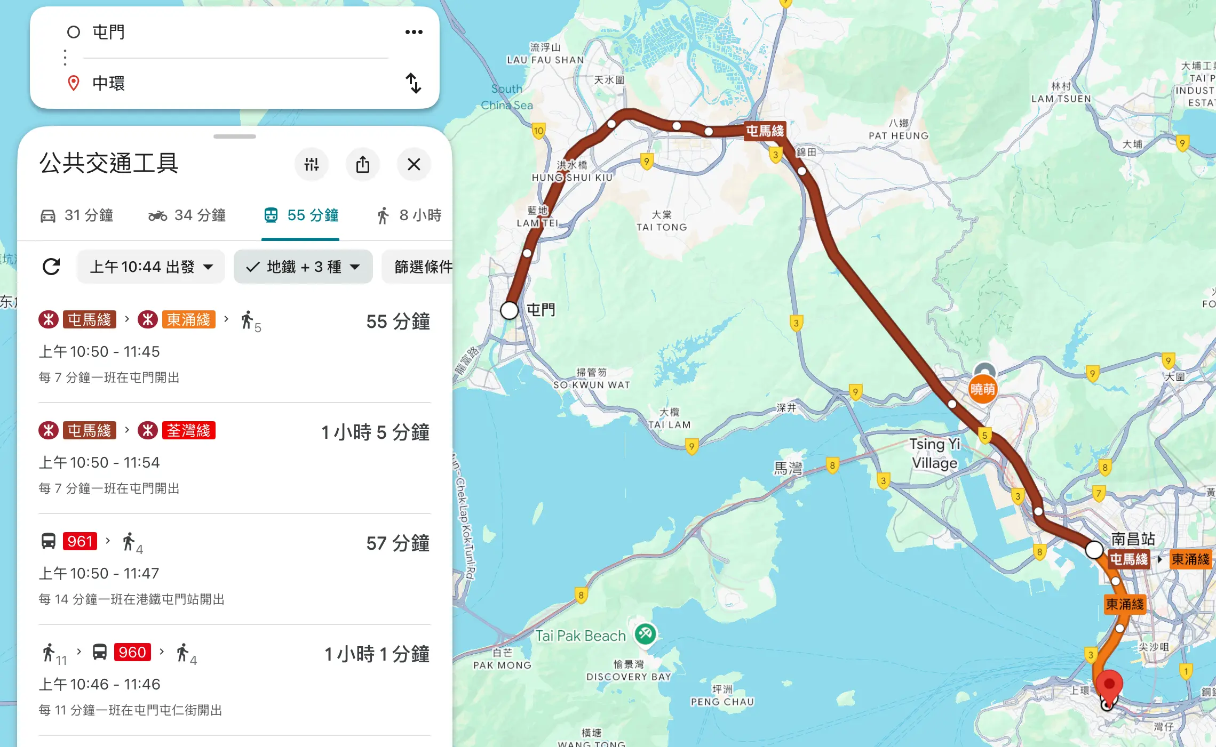1216x747 pixels.
Task: Click the 每 14 分鐘一班在港鐵屯門站開出 text
Action: (x=131, y=599)
